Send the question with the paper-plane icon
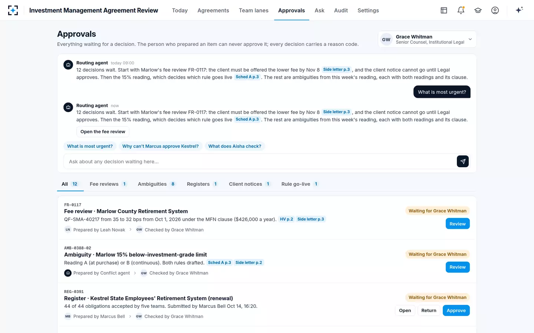The image size is (534, 333). coord(463,161)
